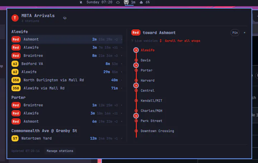Click the stop dot for Kendall/MIT

click(x=136, y=100)
